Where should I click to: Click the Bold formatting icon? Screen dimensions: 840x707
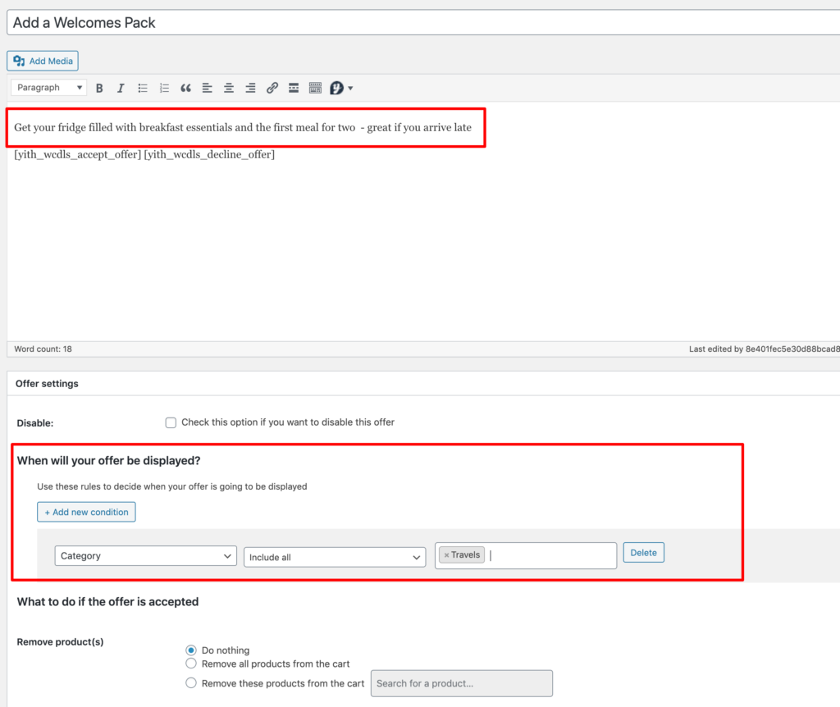[99, 89]
